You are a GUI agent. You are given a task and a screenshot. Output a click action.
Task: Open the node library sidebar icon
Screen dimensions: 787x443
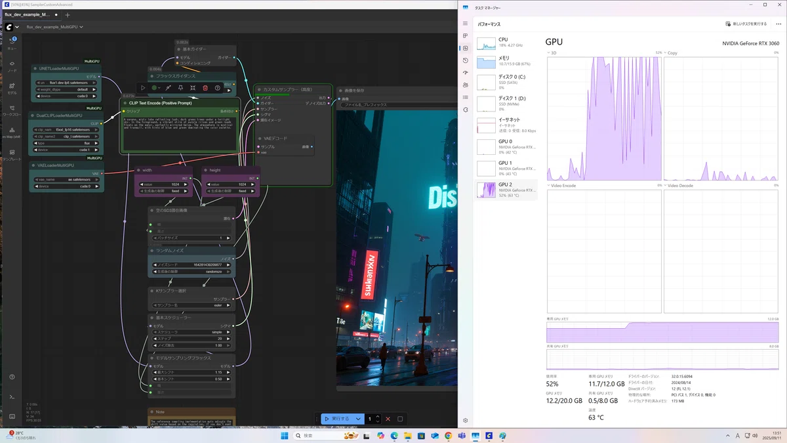coord(12,66)
